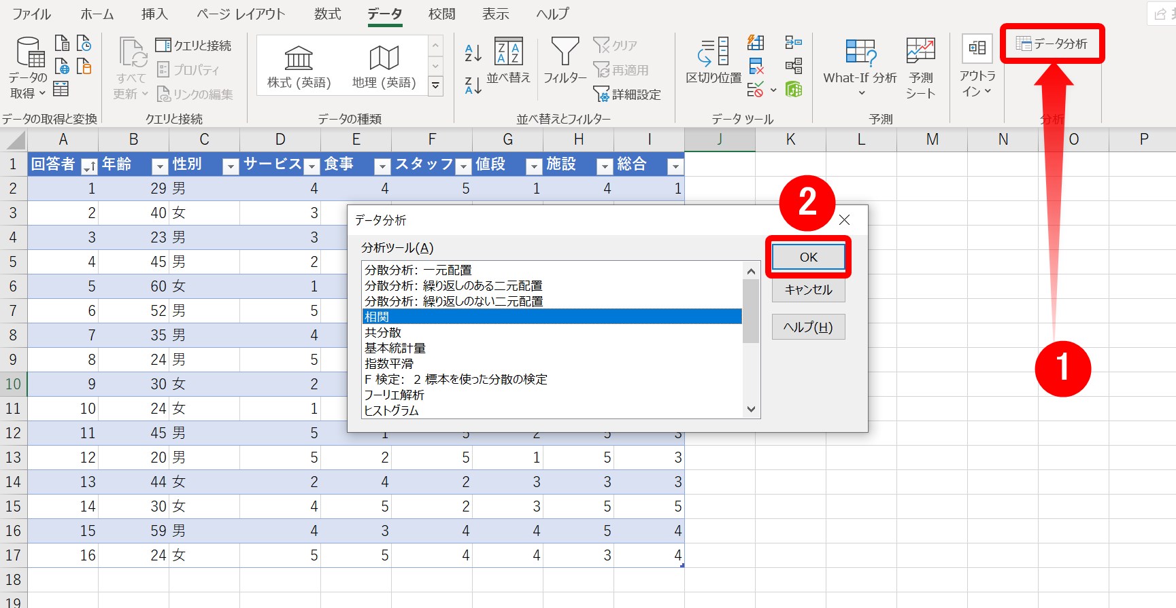Click the Remove Duplicates icon
Screen dimensions: 1176x608
coord(756,66)
